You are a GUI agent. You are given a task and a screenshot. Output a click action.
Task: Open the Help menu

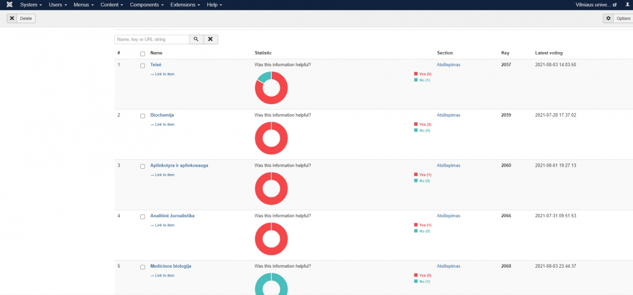(x=214, y=5)
